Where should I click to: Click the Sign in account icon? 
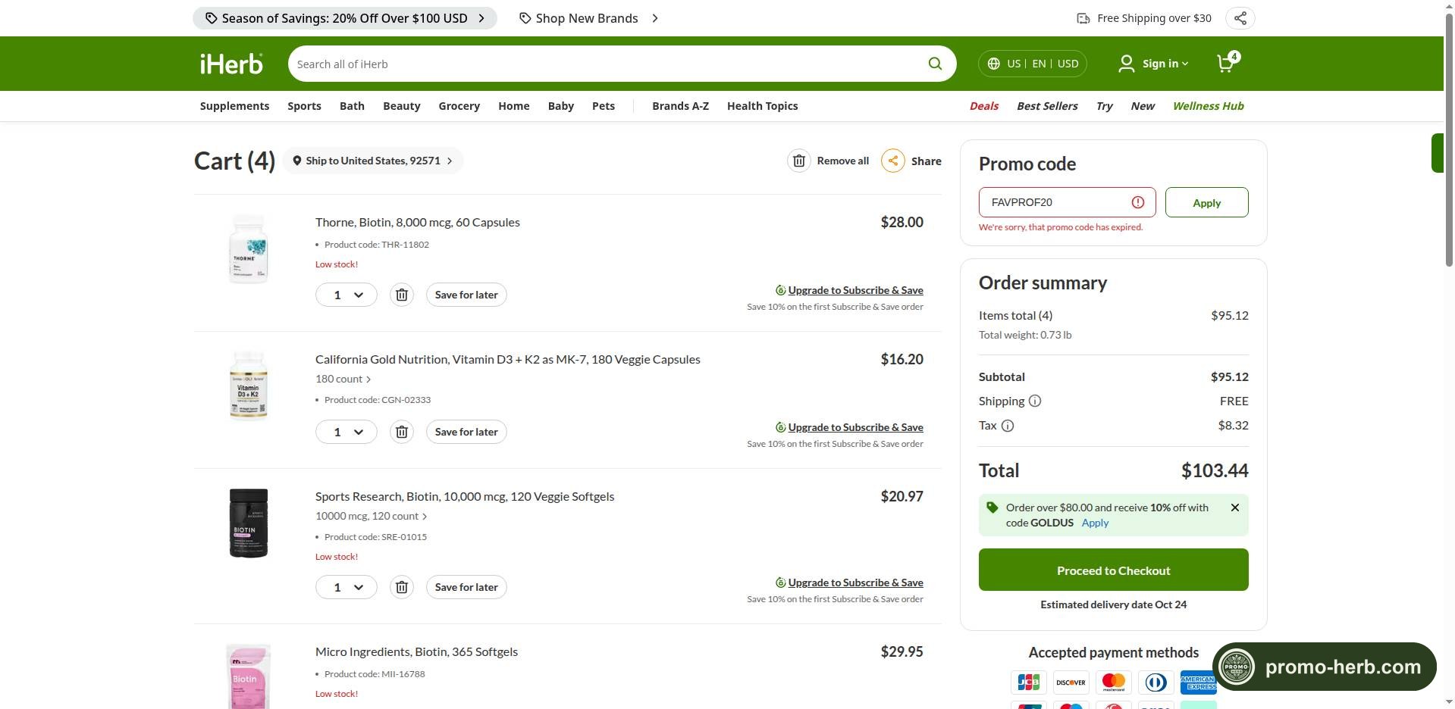1126,64
